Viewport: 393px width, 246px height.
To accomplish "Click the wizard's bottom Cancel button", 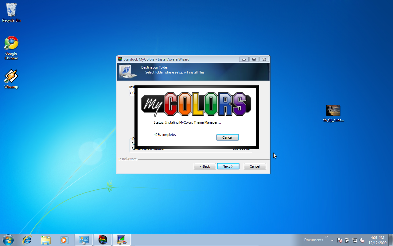I will point(255,166).
